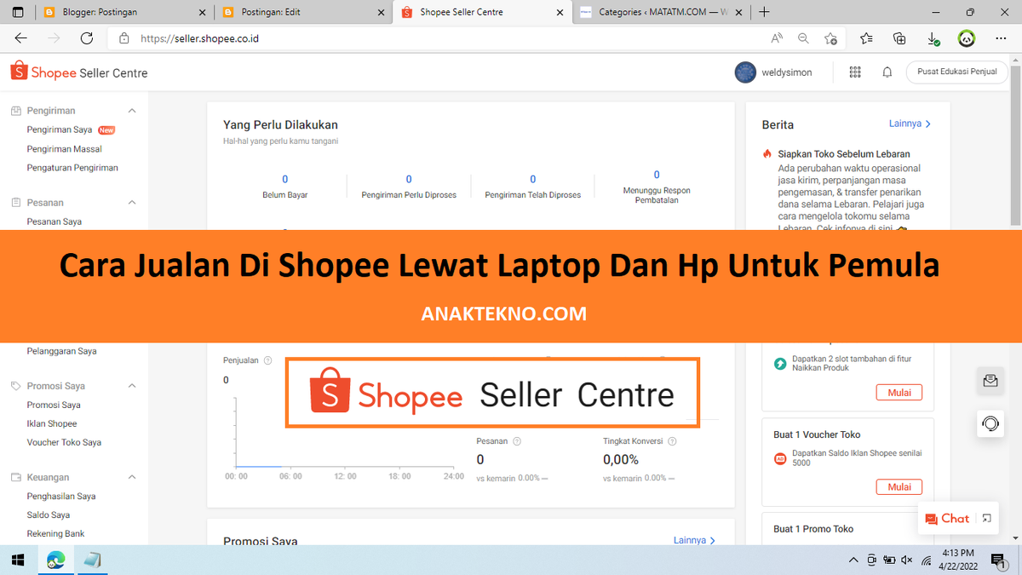The height and width of the screenshot is (575, 1022).
Task: Open the Windows Start menu
Action: [18, 560]
